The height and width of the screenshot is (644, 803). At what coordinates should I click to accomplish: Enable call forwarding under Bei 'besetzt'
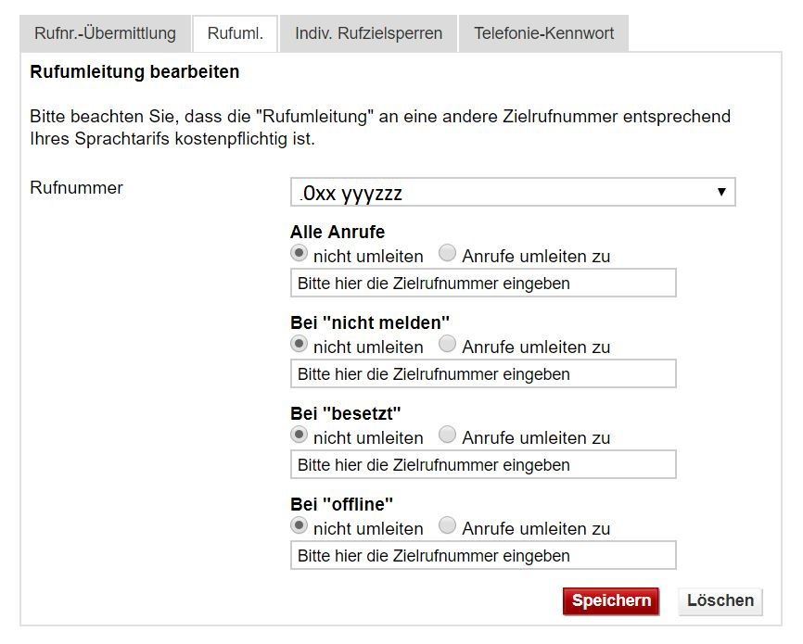click(447, 434)
